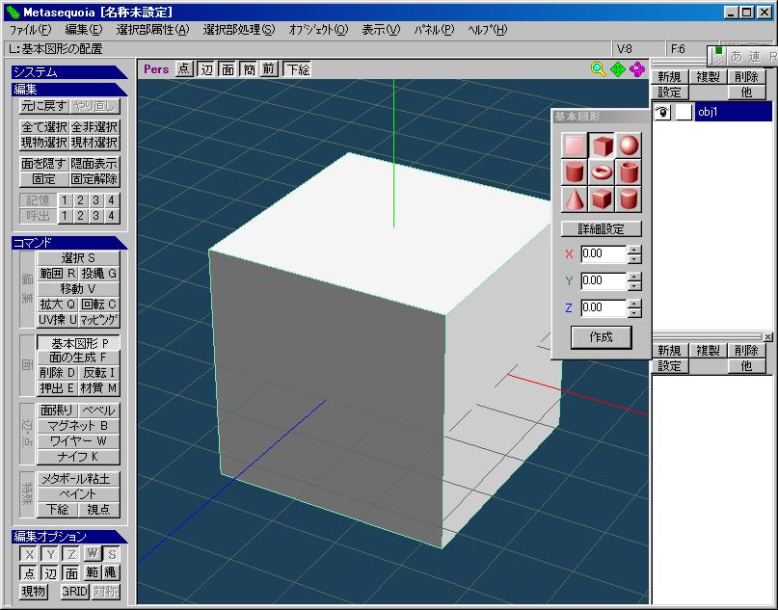Image resolution: width=778 pixels, height=610 pixels.
Task: Click the green pan view icon
Action: point(618,69)
